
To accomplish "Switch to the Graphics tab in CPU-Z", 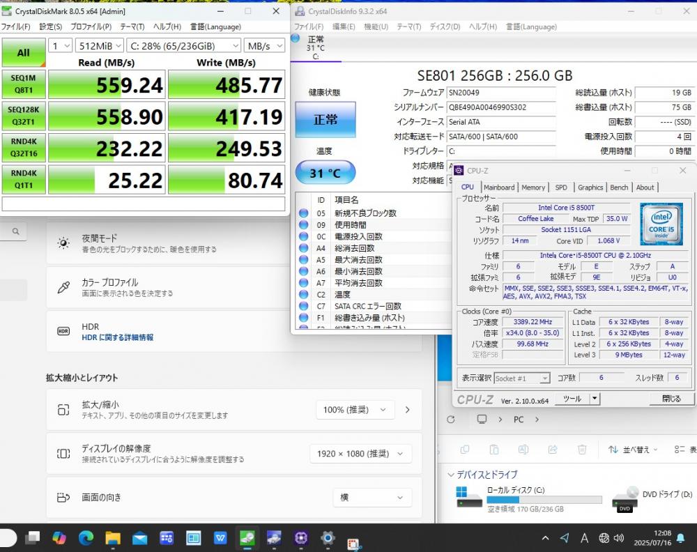I will click(x=590, y=187).
